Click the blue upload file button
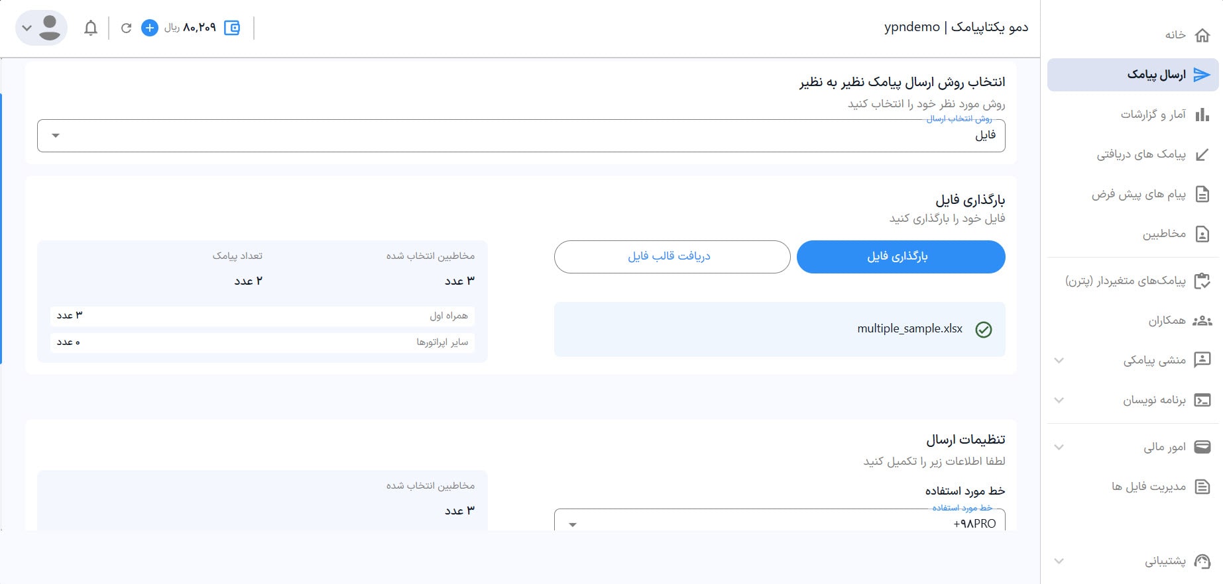Screen dimensions: 1223x584 tap(900, 256)
